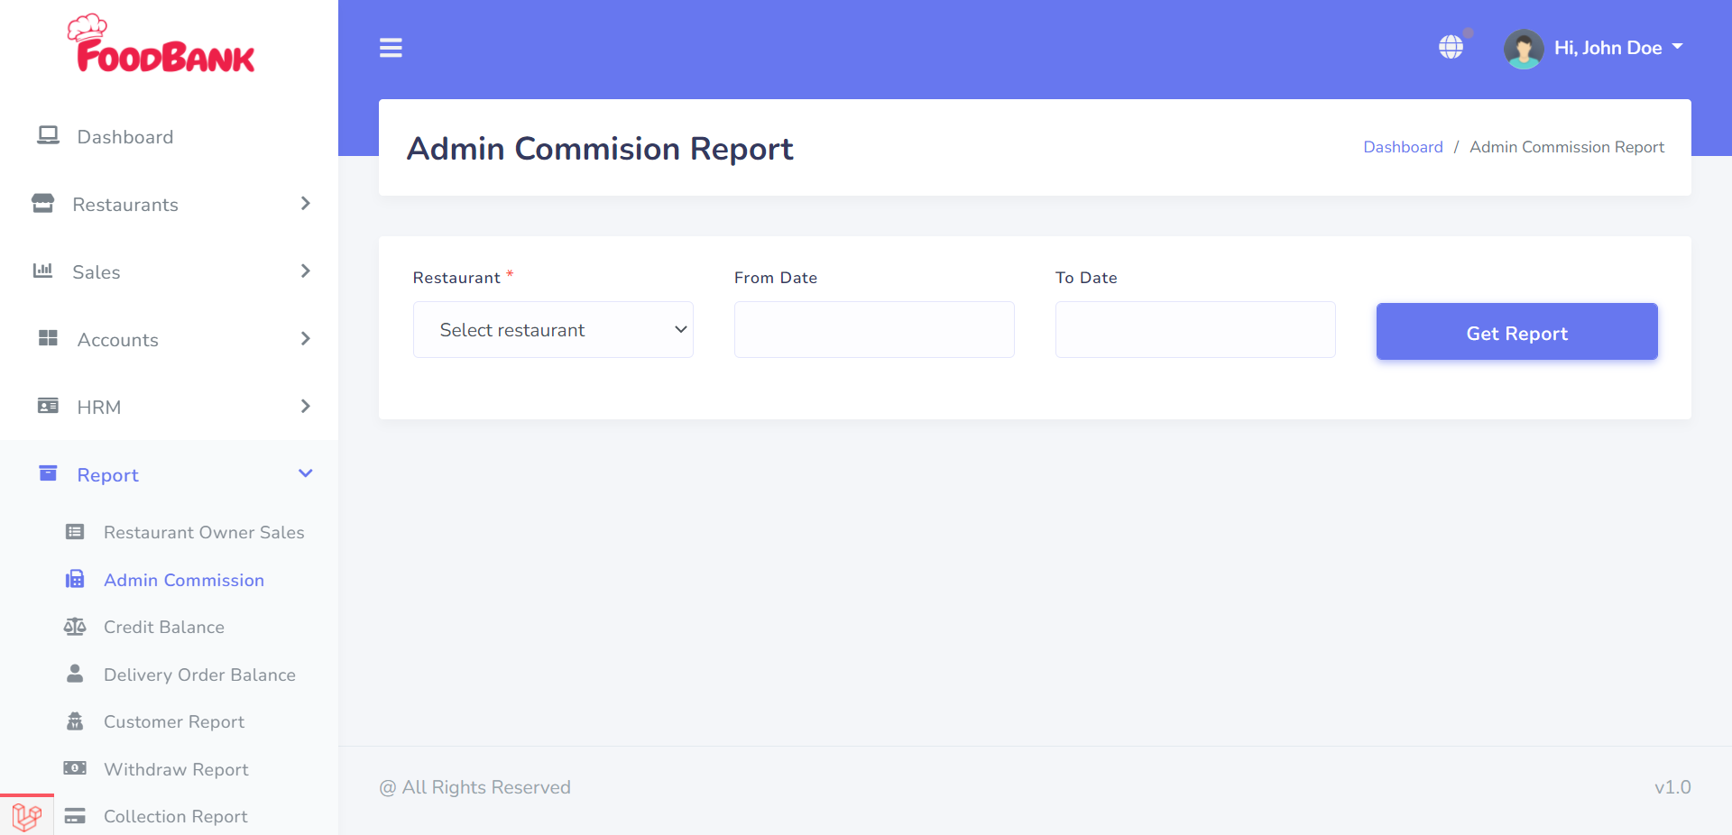Click the Dashboard laptop icon
The height and width of the screenshot is (835, 1732).
click(x=48, y=135)
